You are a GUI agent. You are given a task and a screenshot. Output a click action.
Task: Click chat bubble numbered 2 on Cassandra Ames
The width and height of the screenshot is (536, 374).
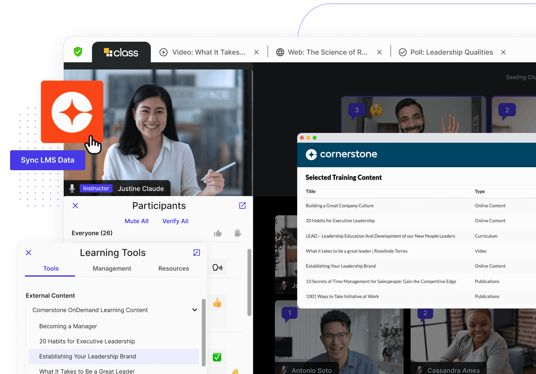425,314
